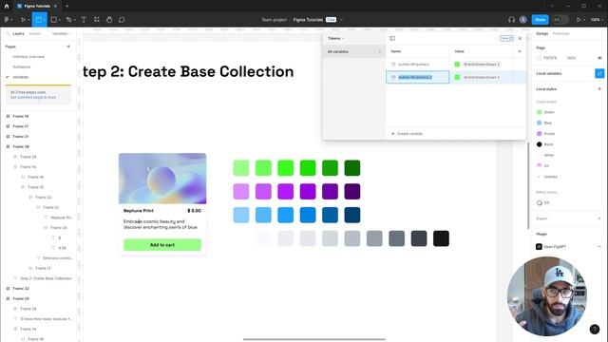Open the layers panel search icon

click(8, 34)
